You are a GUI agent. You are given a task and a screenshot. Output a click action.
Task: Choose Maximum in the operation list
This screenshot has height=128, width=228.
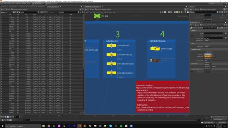208,69
